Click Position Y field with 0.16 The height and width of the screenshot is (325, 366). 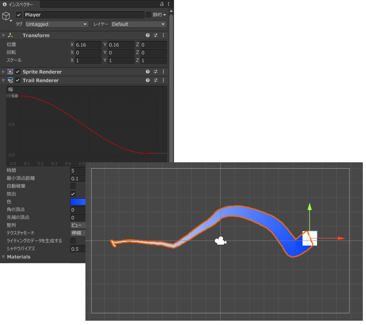point(122,45)
